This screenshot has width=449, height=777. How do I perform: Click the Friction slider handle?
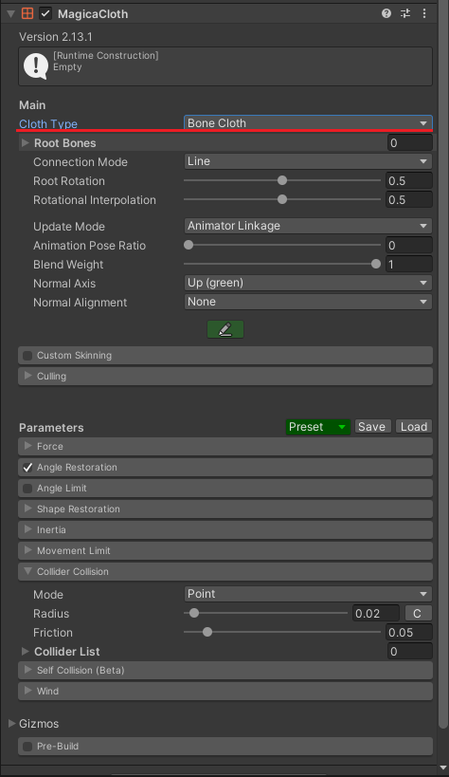point(207,632)
